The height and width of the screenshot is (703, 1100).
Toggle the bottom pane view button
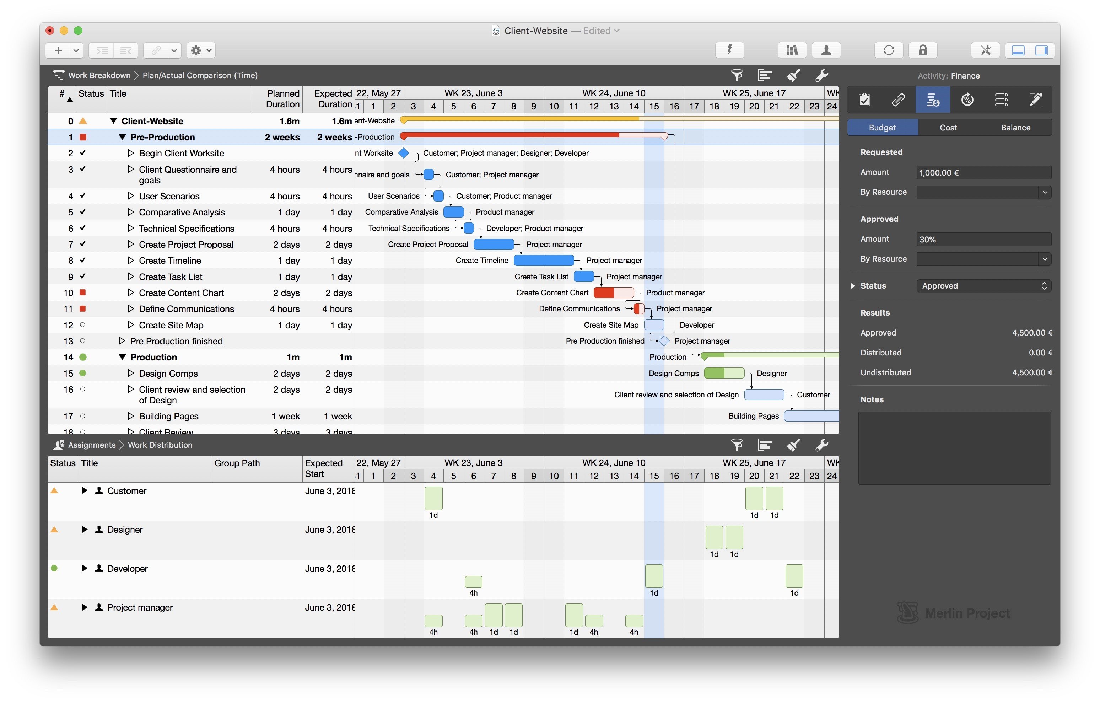1018,50
